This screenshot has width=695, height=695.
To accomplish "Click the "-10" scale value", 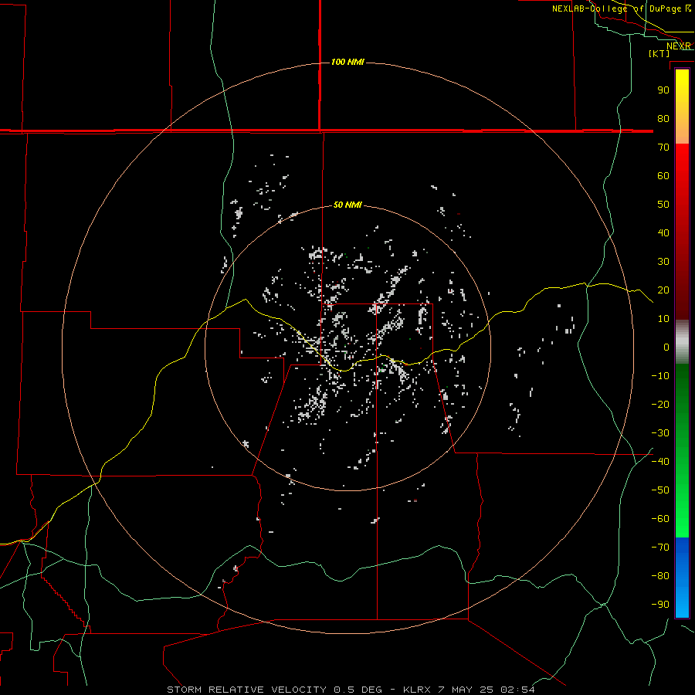I will click(x=660, y=376).
